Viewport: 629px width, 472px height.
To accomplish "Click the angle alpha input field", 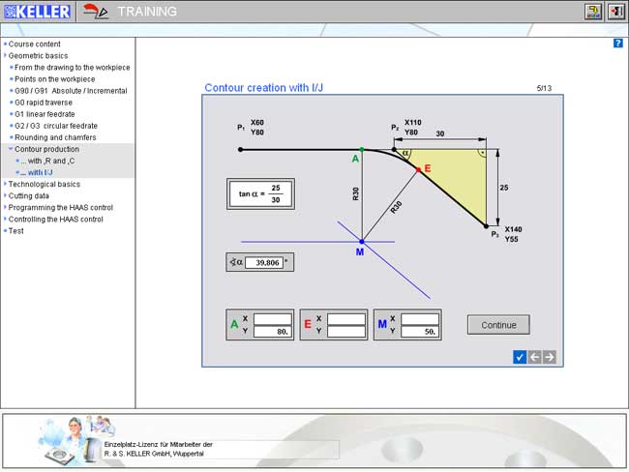I will coord(264,263).
